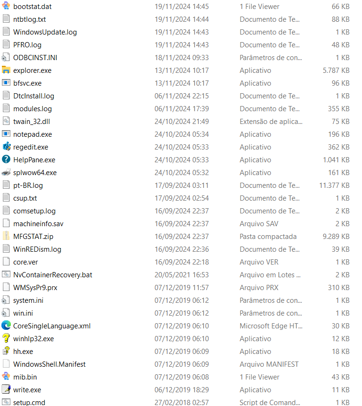Image resolution: width=362 pixels, height=406 pixels.
Task: Click the HelpPane.exe question mark icon
Action: tap(6, 159)
